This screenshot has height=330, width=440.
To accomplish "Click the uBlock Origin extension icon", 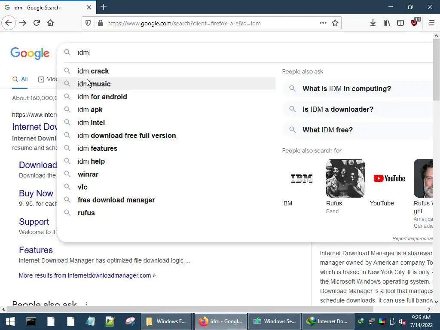I will click(415, 22).
